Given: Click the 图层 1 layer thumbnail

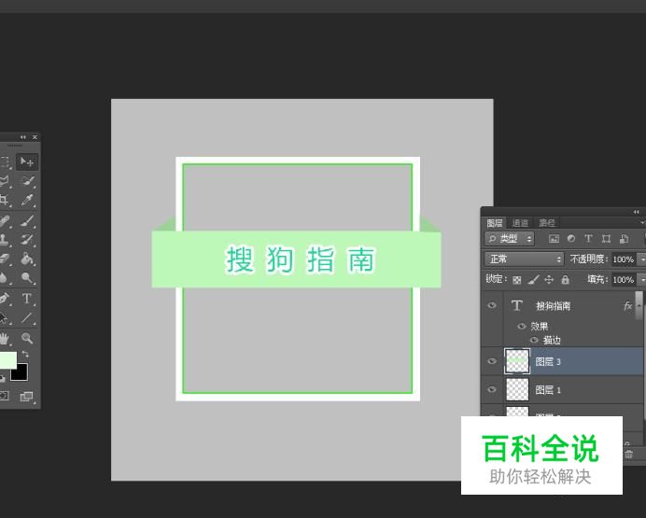Looking at the screenshot, I should 517,389.
